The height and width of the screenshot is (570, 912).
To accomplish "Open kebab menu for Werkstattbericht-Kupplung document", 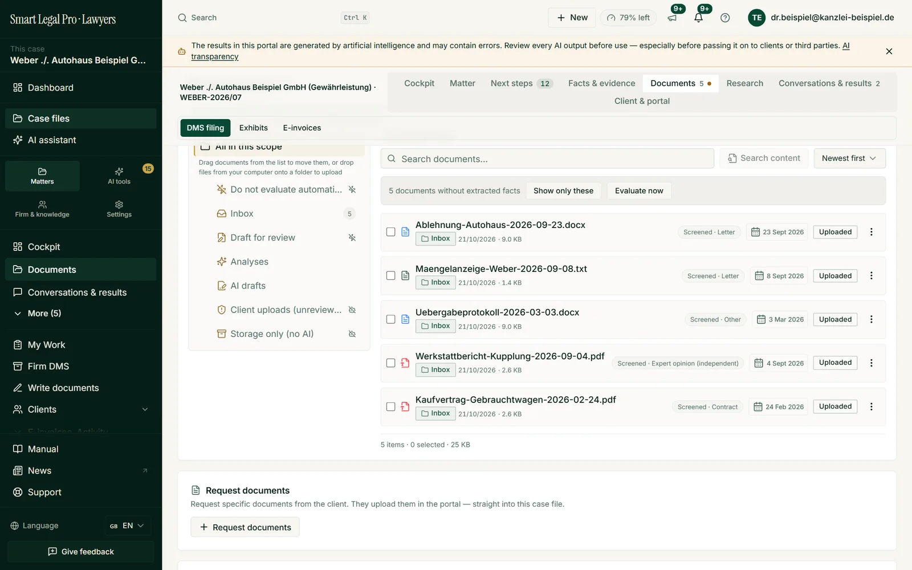I will coord(871,363).
